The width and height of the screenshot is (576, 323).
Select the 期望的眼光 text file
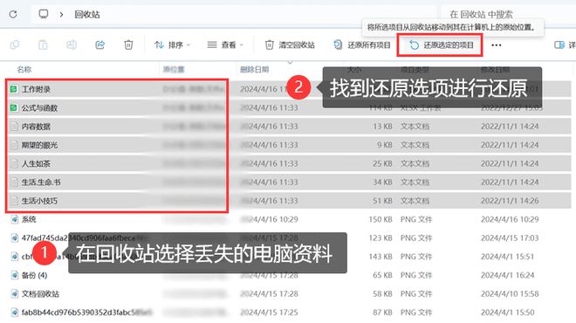(39, 145)
